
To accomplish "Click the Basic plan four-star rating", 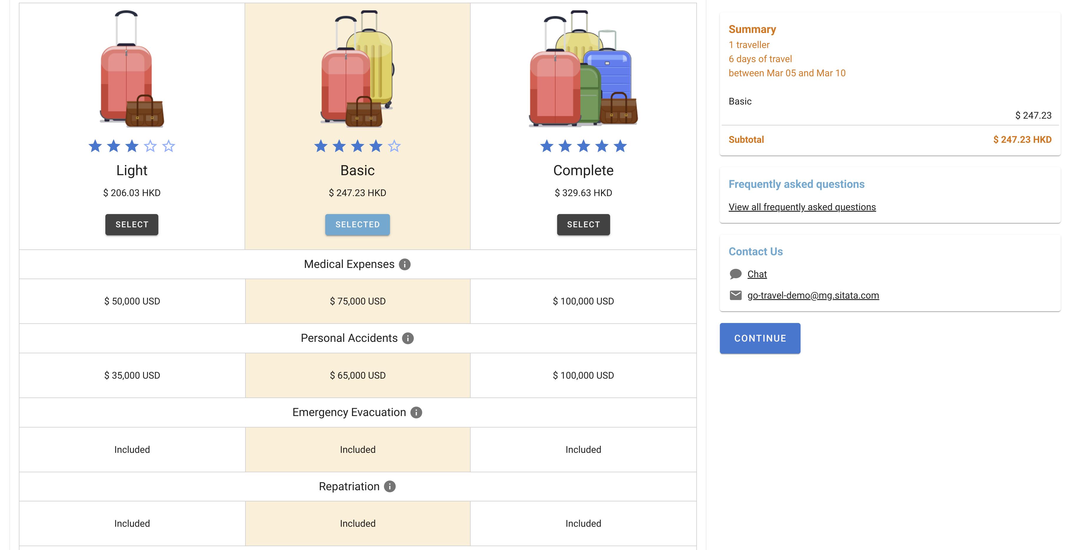I will point(358,146).
